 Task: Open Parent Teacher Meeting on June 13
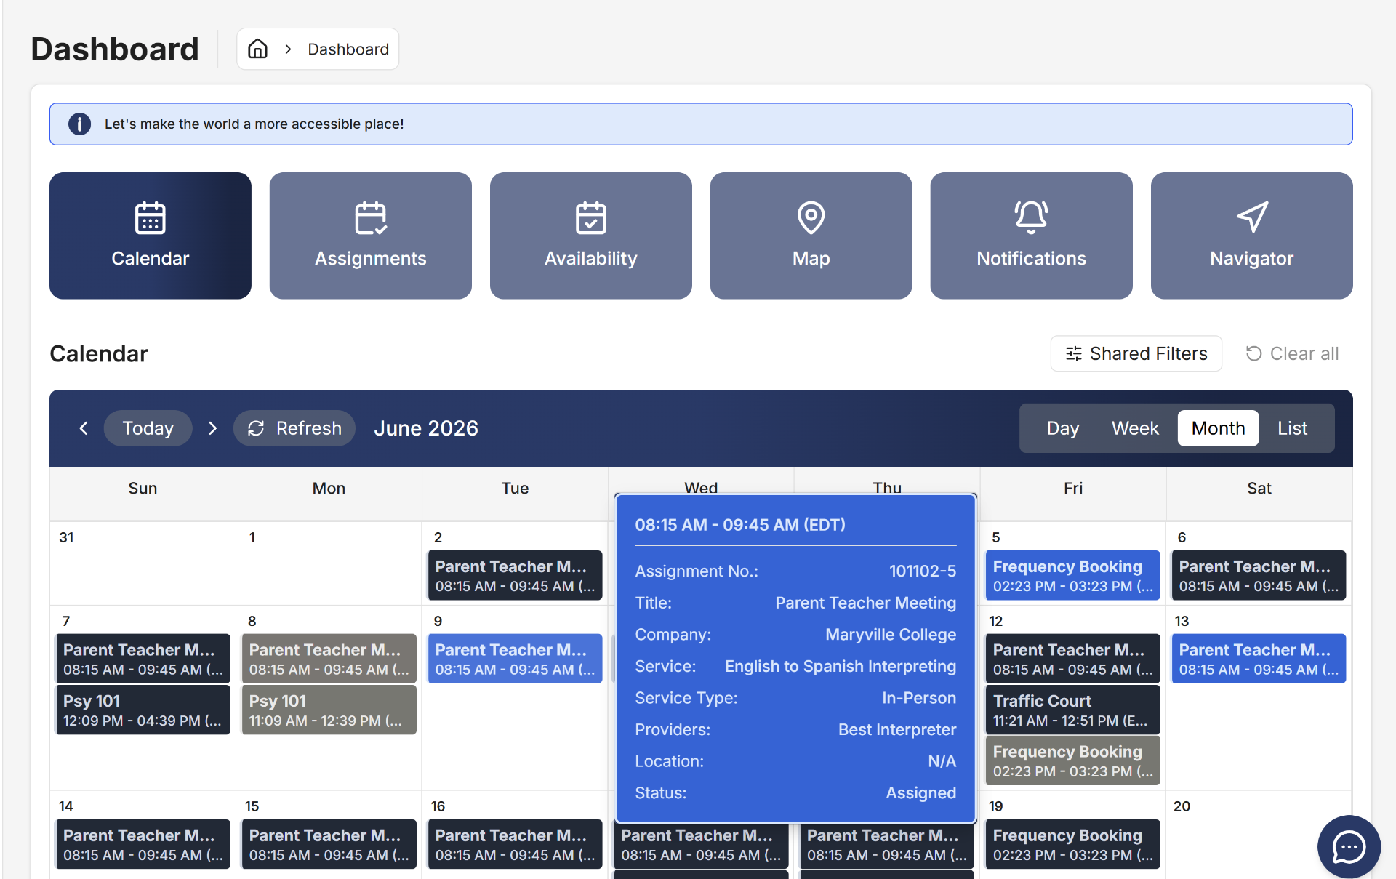pyautogui.click(x=1259, y=659)
